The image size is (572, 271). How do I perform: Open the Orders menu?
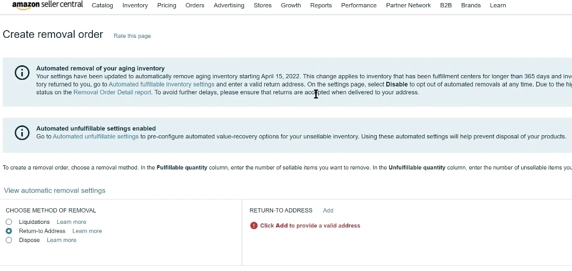(195, 6)
